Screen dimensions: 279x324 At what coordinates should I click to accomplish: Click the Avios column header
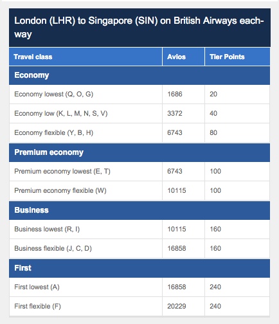coord(183,57)
